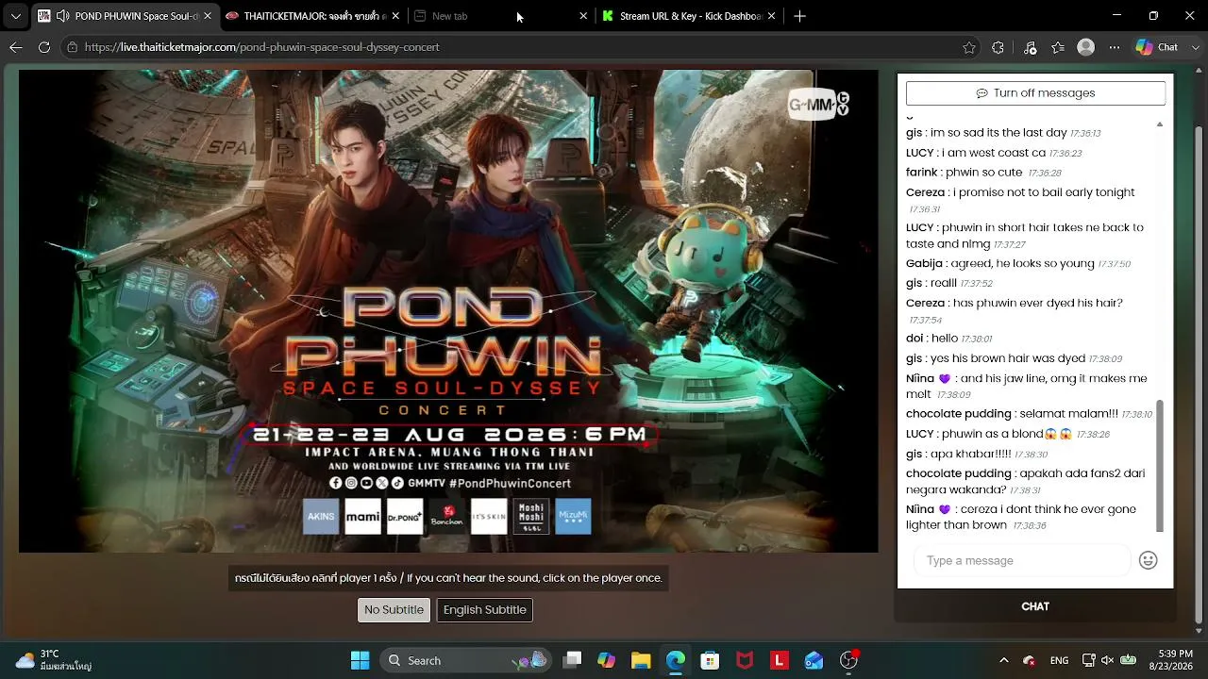Select English Subtitle option
Viewport: 1208px width, 679px height.
pos(485,610)
